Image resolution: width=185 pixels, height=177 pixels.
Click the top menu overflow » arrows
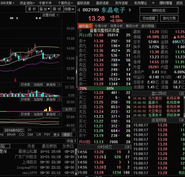[153, 3]
